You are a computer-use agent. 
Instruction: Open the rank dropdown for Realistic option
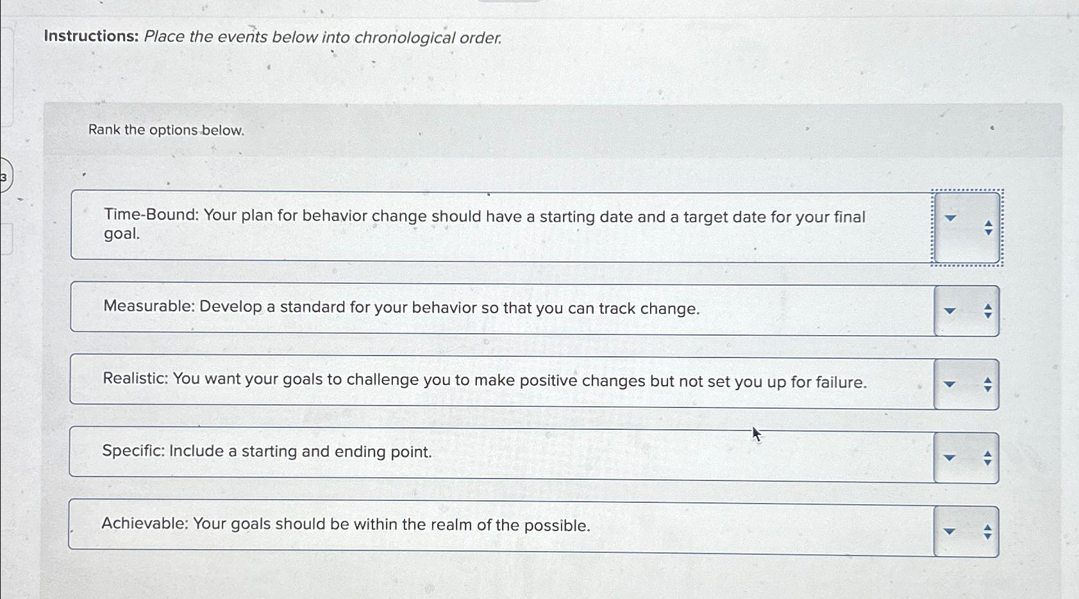[949, 382]
